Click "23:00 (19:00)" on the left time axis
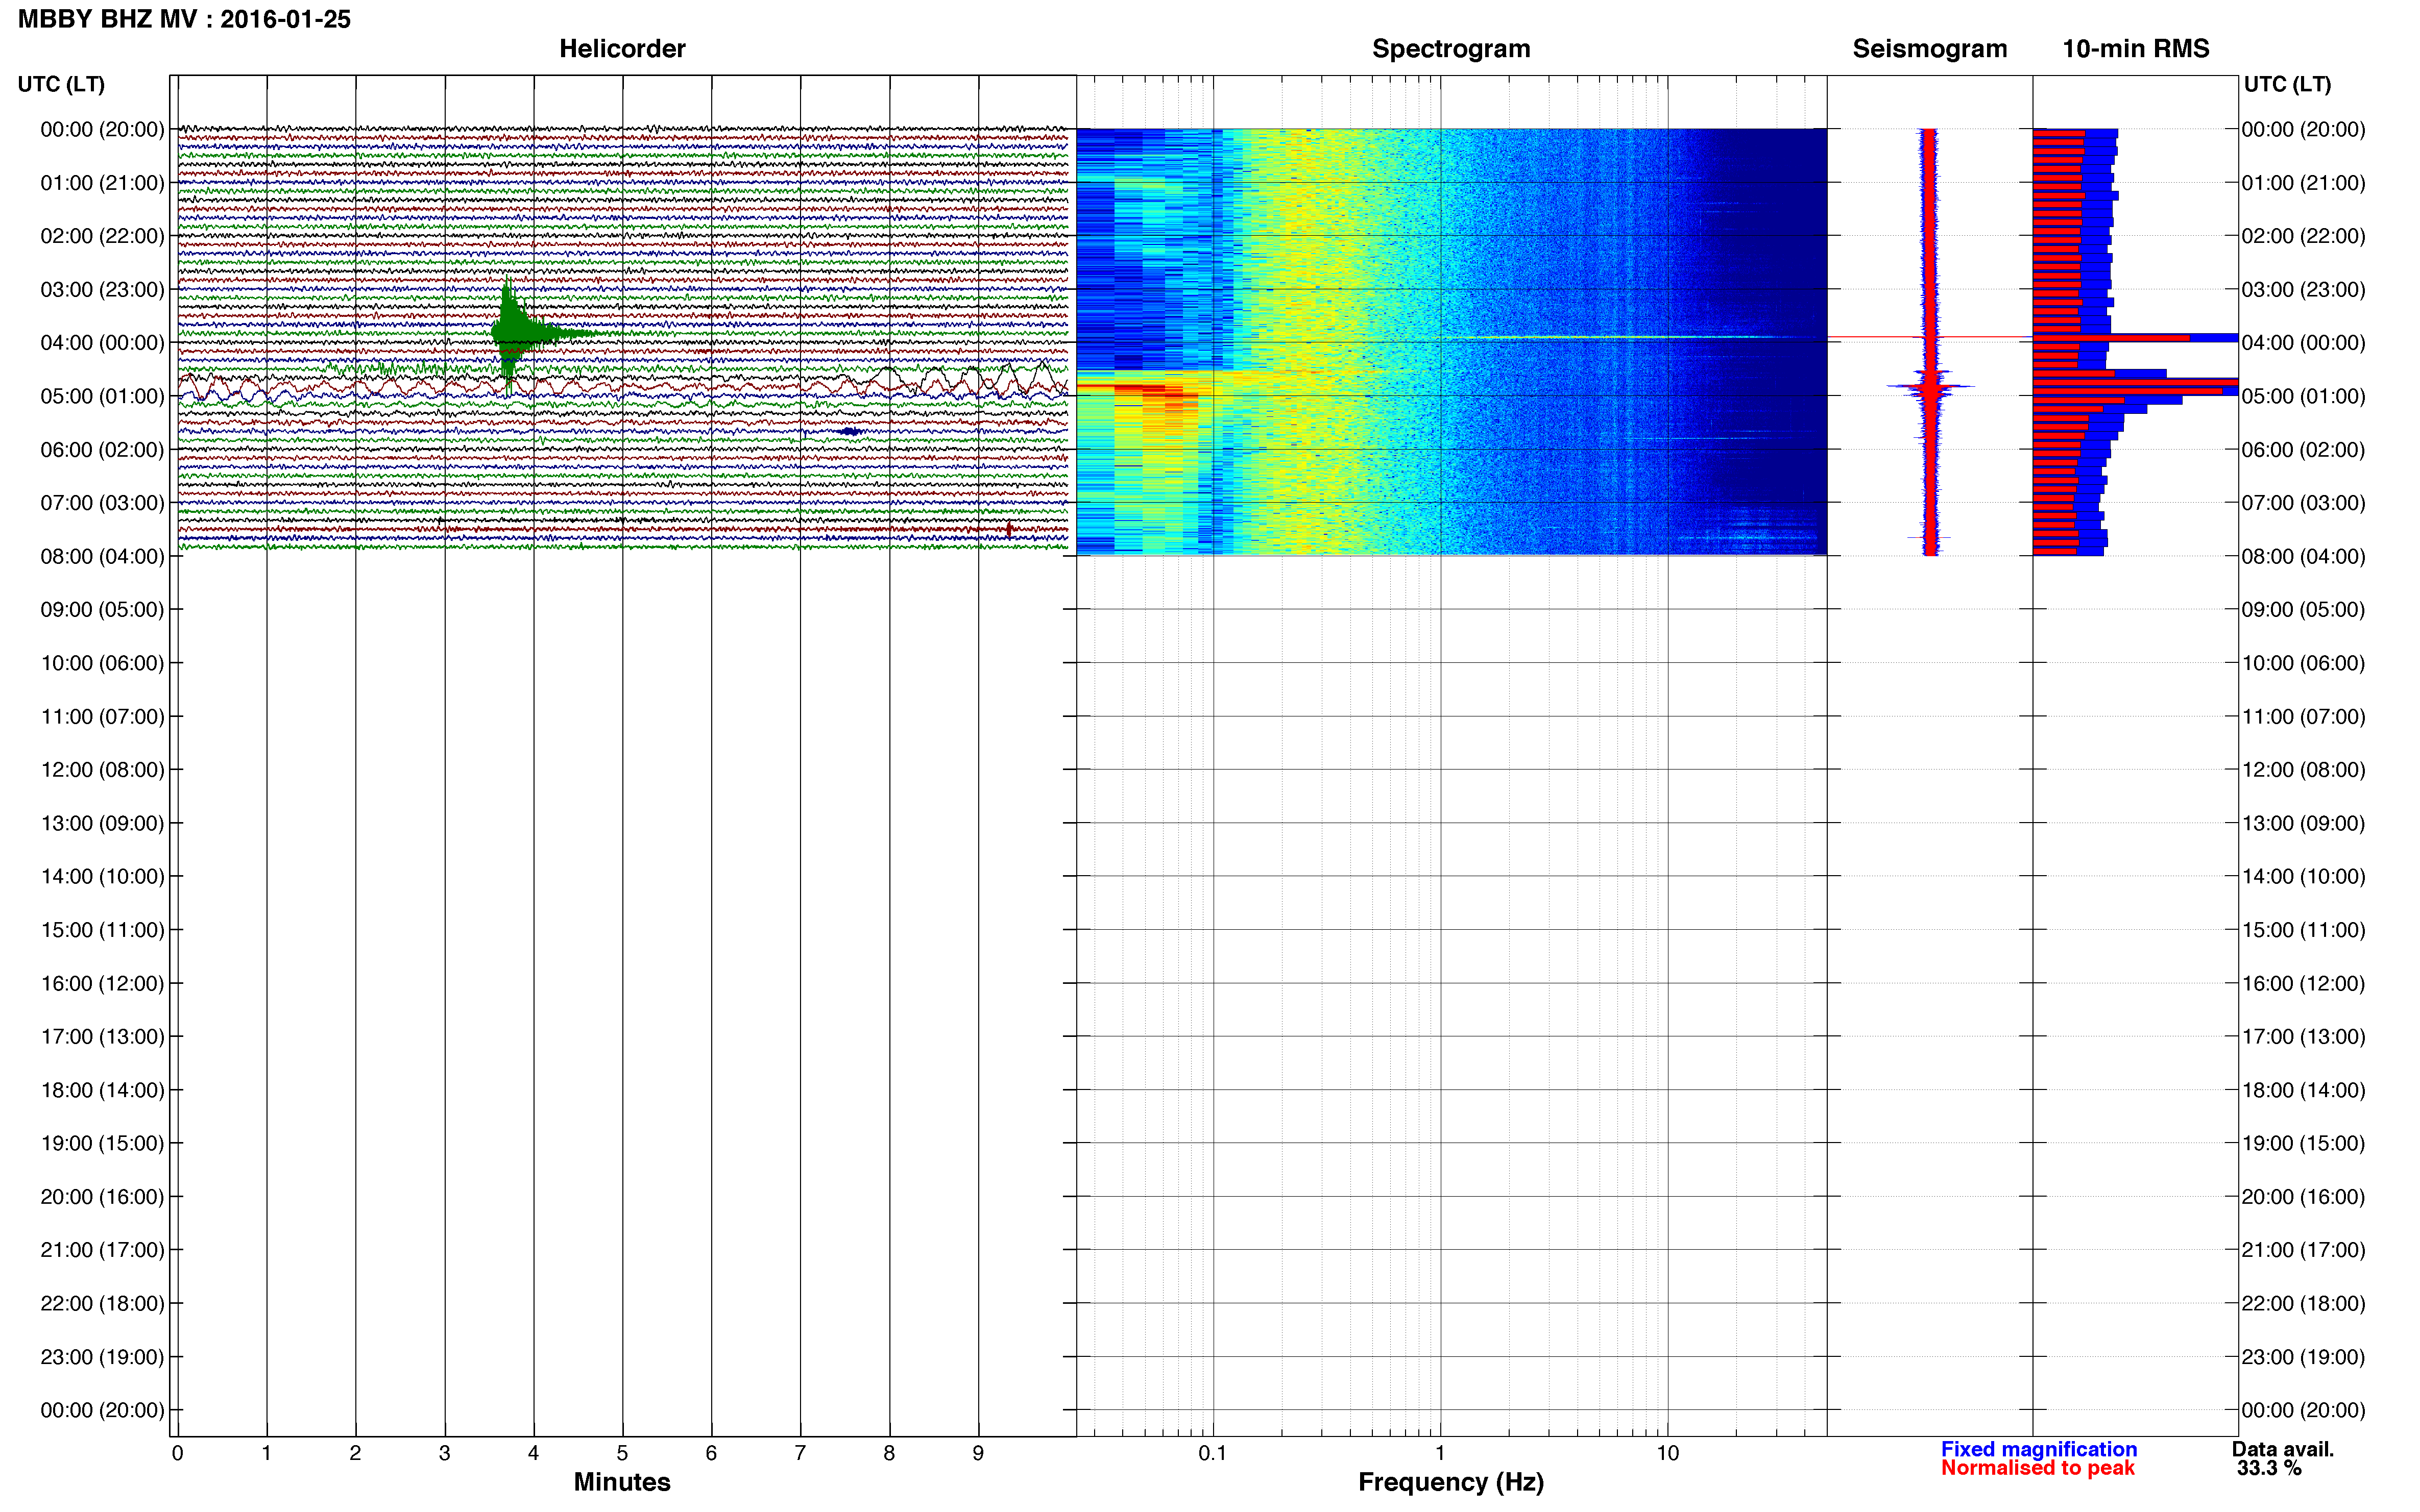Image resolution: width=2420 pixels, height=1512 pixels. (x=102, y=1357)
